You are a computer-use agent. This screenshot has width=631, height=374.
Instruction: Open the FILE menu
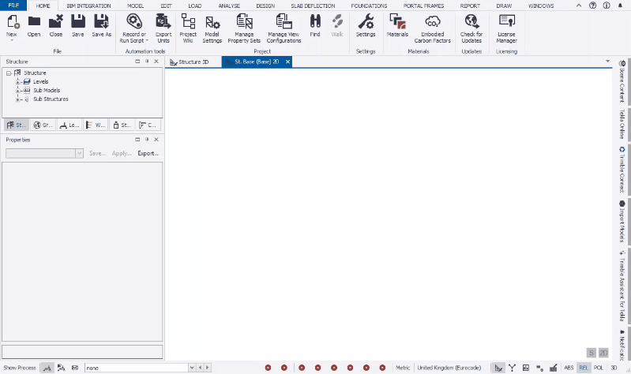tap(13, 6)
